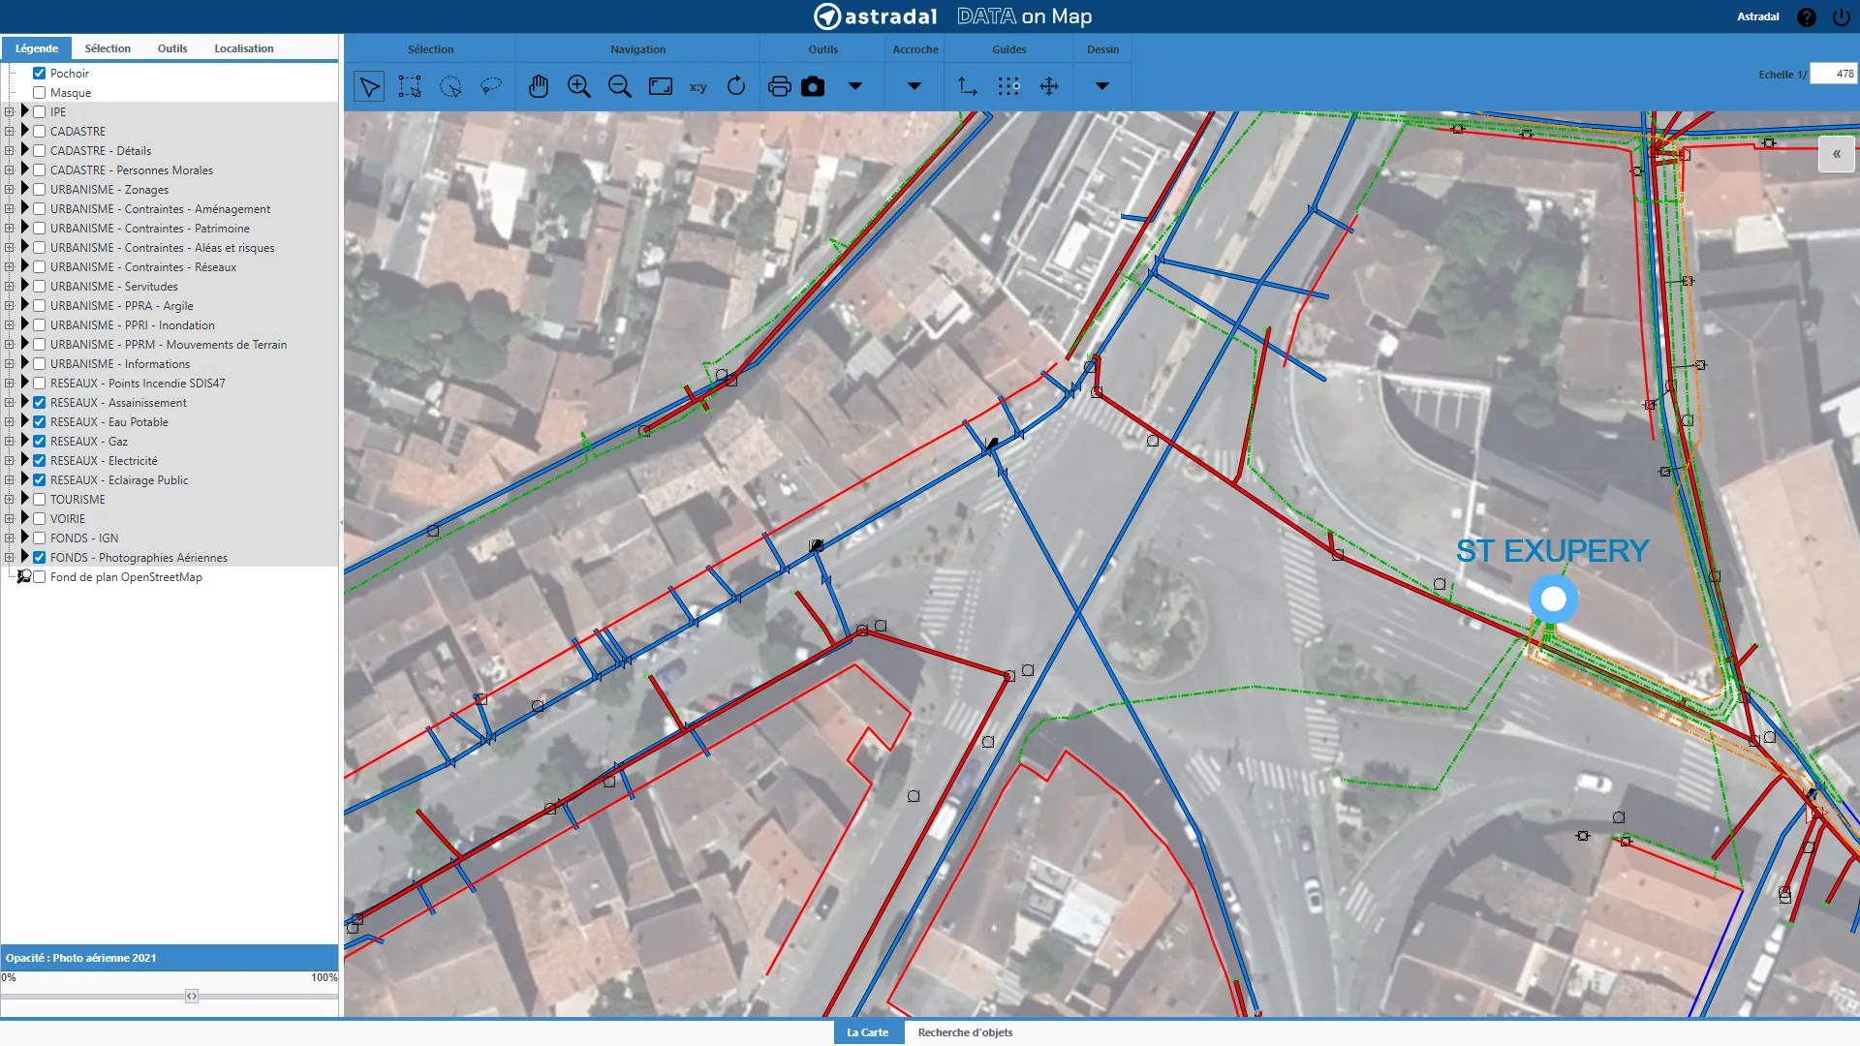1860x1046 pixels.
Task: Click the zoom in magnifier icon
Action: pyautogui.click(x=579, y=86)
